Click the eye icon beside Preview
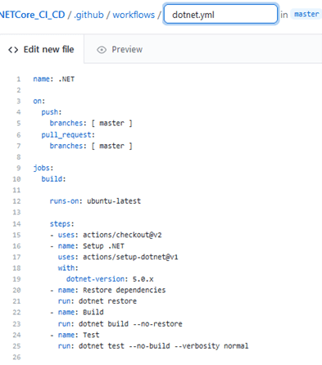 click(x=102, y=50)
